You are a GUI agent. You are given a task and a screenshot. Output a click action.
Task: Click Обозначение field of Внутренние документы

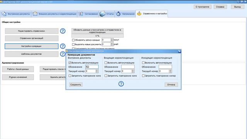(92, 67)
